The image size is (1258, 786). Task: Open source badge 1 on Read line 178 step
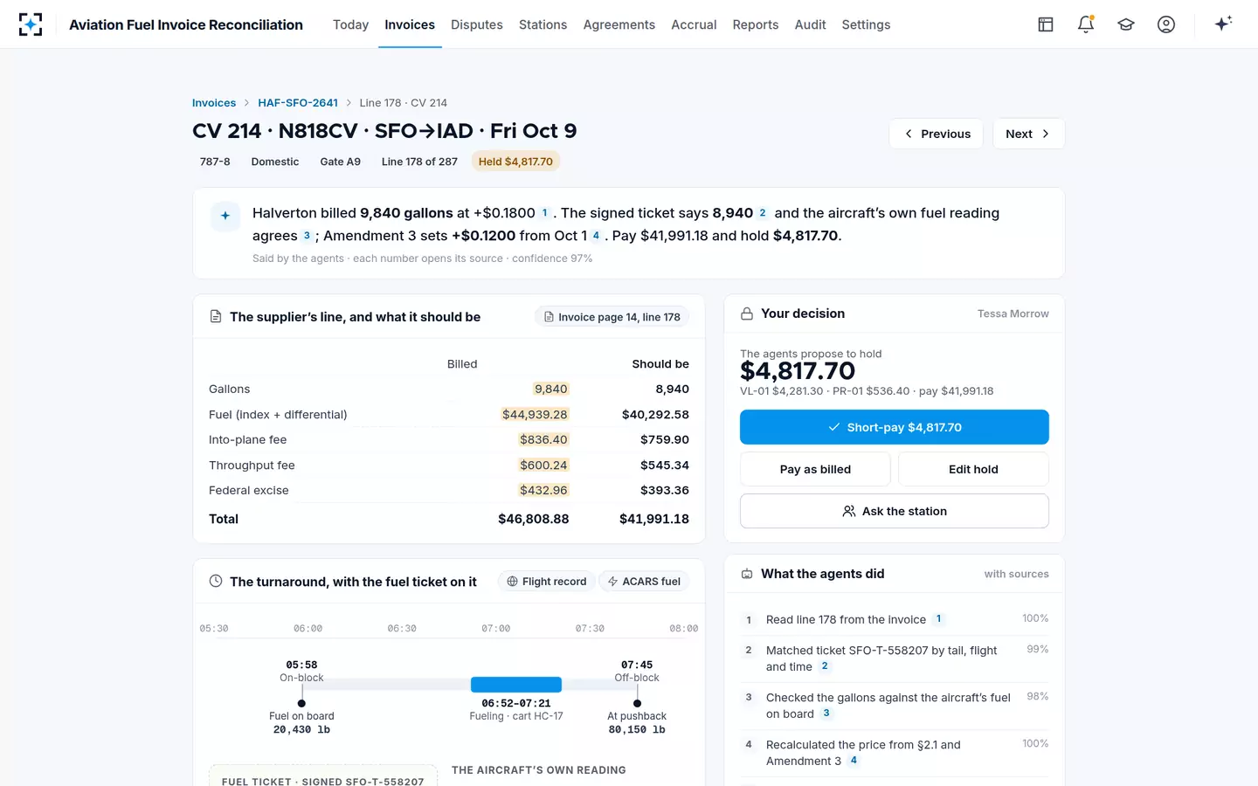pyautogui.click(x=939, y=619)
